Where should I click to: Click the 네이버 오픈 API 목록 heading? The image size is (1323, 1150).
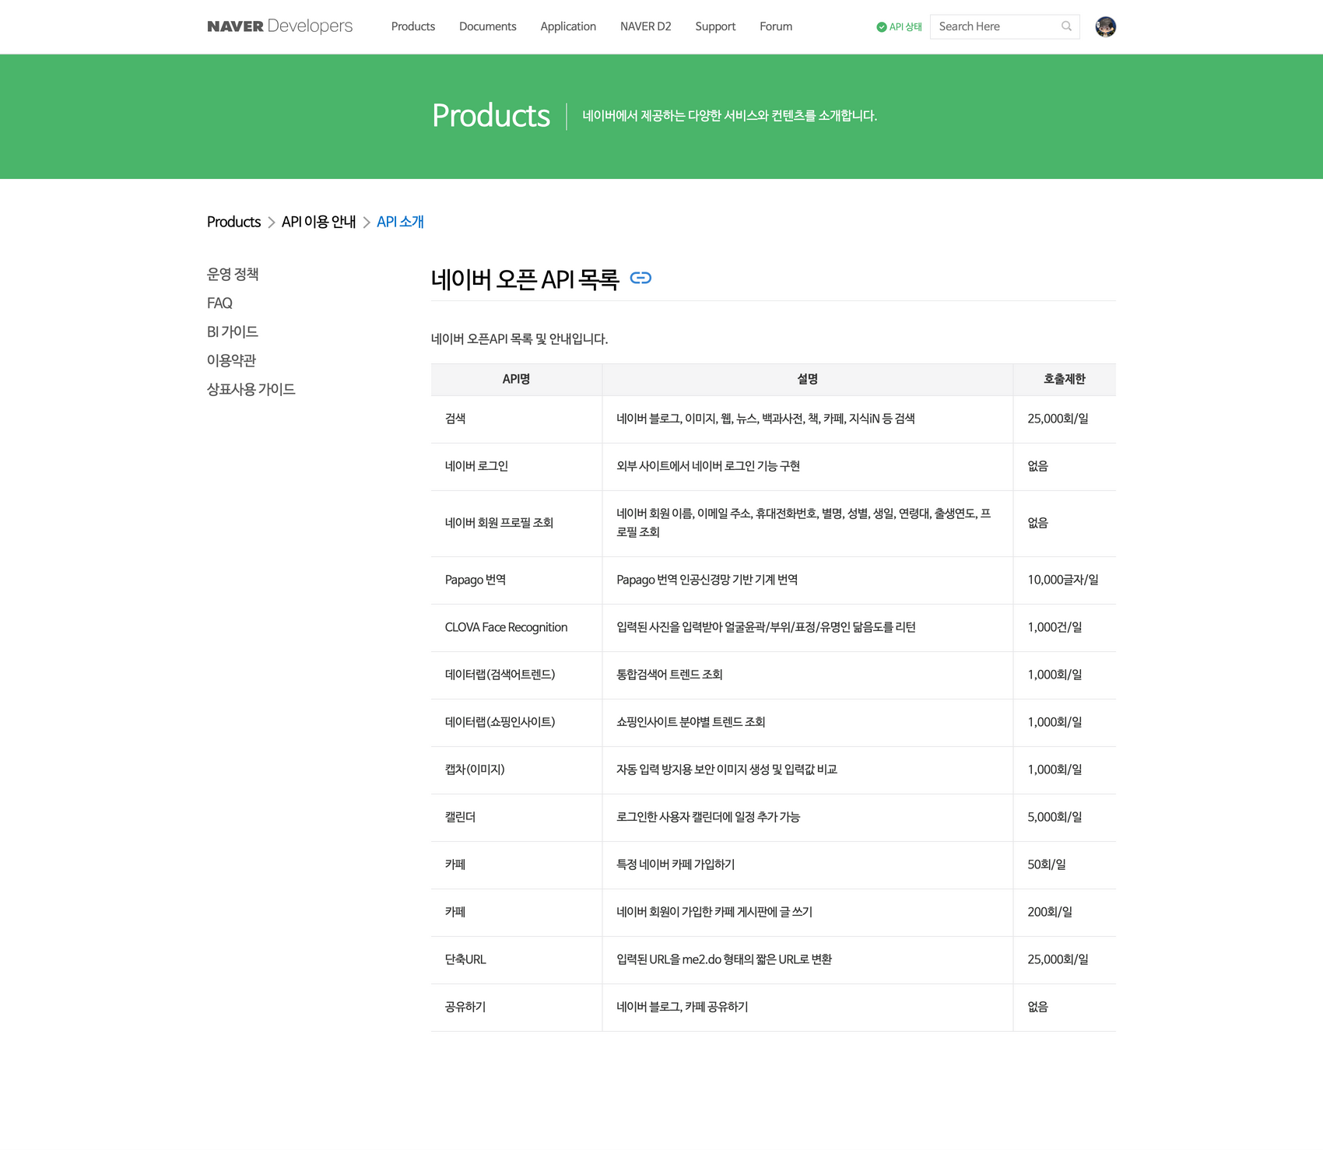tap(525, 279)
